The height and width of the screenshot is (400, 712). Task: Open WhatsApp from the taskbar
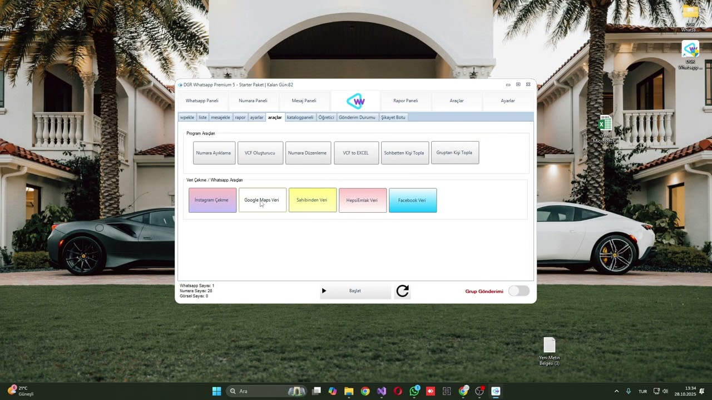pos(414,391)
